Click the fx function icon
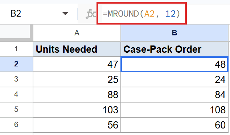The image size is (230, 135). (x=90, y=14)
